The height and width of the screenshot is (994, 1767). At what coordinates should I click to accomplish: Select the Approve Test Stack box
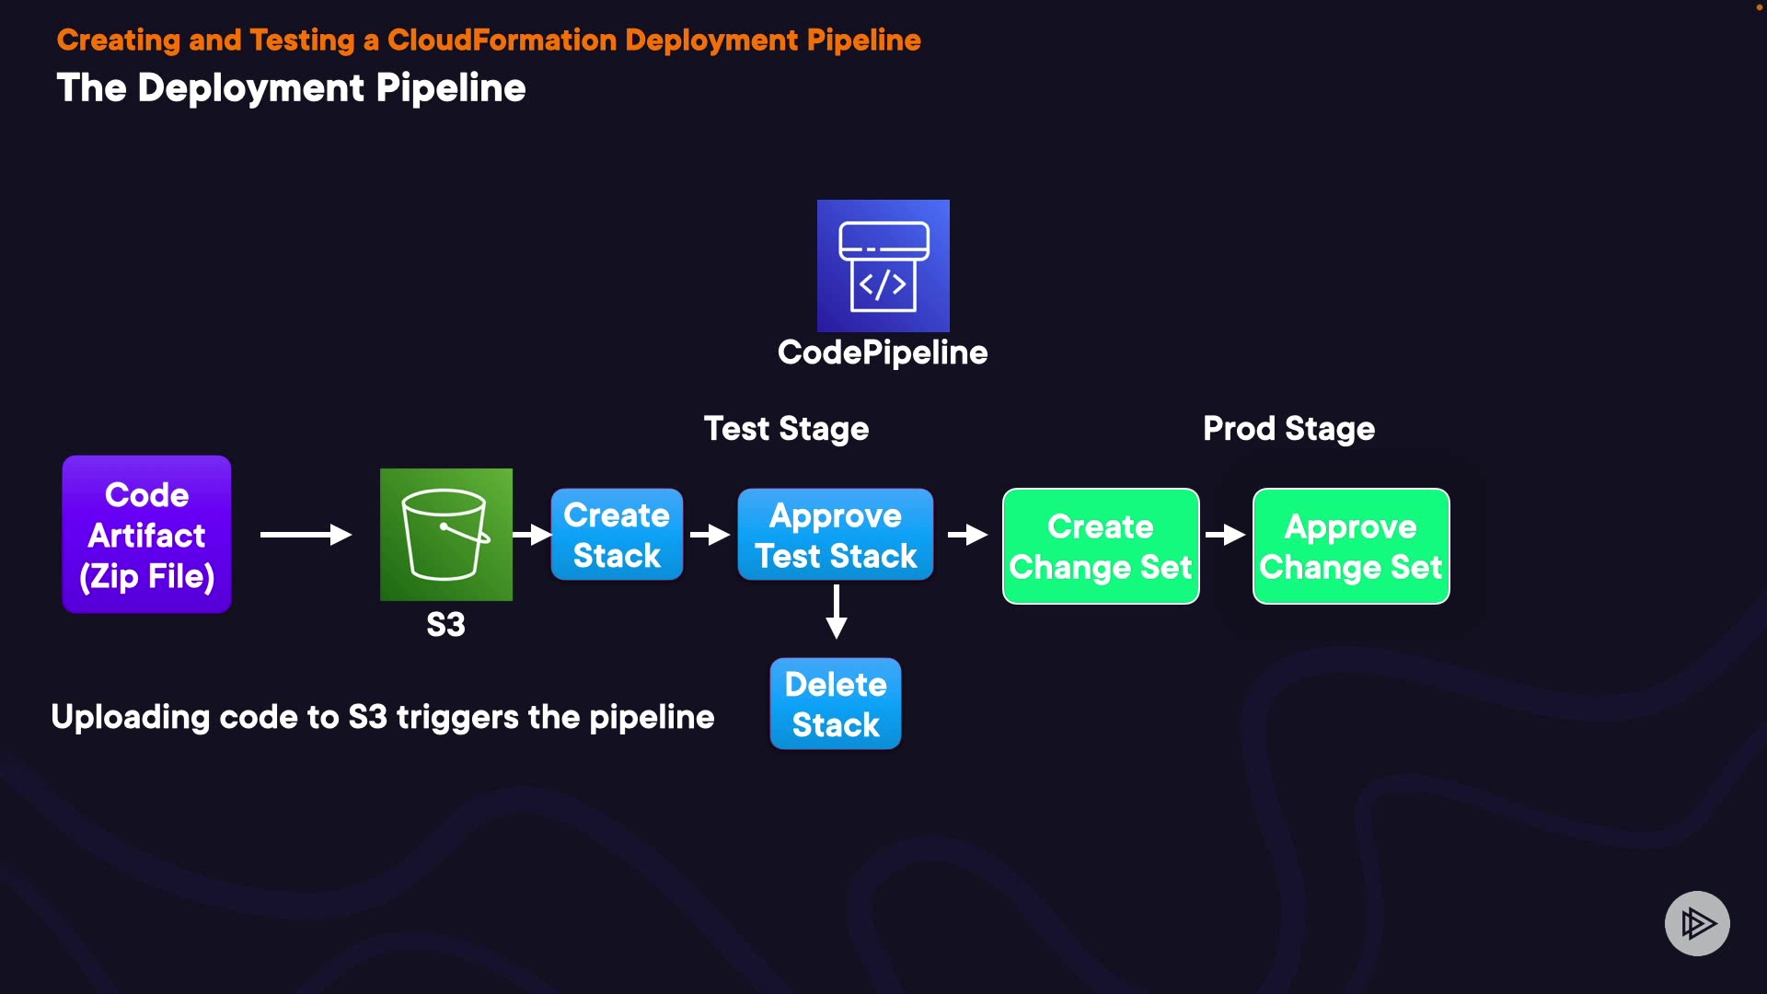835,535
